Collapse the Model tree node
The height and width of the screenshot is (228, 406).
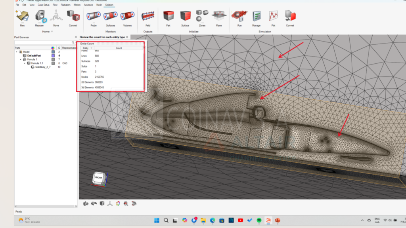click(17, 52)
